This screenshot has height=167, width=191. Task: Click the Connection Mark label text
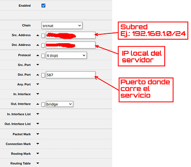coord(18,144)
